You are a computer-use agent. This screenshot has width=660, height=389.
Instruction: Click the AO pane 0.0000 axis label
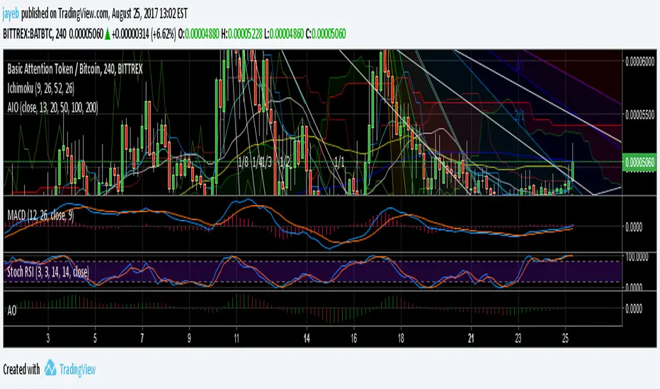[634, 308]
